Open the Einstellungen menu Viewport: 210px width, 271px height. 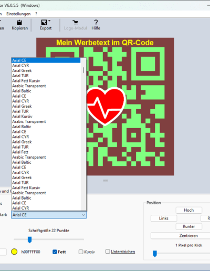click(18, 14)
